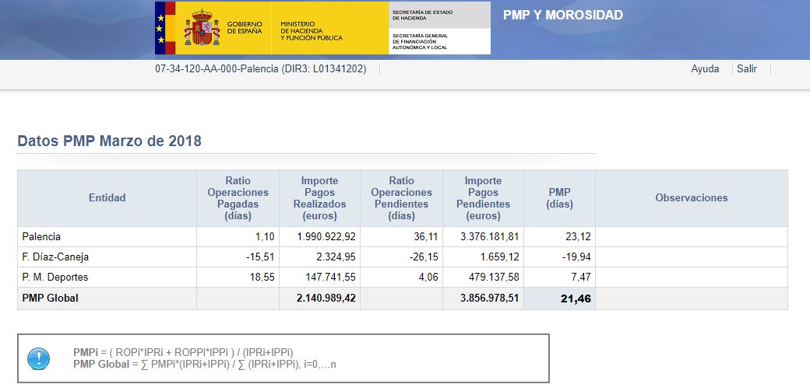This screenshot has width=810, height=391.
Task: Click Palencia's empty Observaciones cell
Action: 691,237
